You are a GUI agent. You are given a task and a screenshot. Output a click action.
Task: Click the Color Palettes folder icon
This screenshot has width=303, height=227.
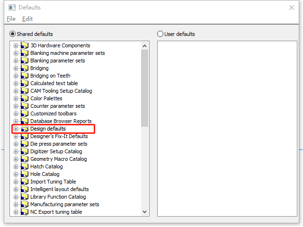point(25,98)
